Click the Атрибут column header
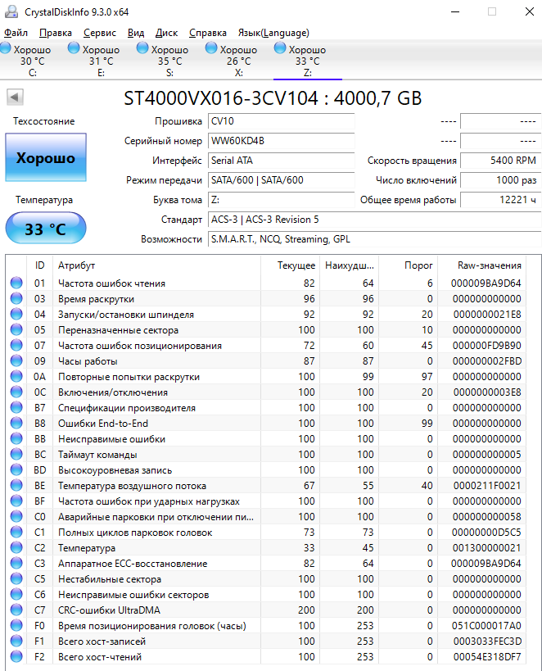The height and width of the screenshot is (671, 542). [x=156, y=265]
